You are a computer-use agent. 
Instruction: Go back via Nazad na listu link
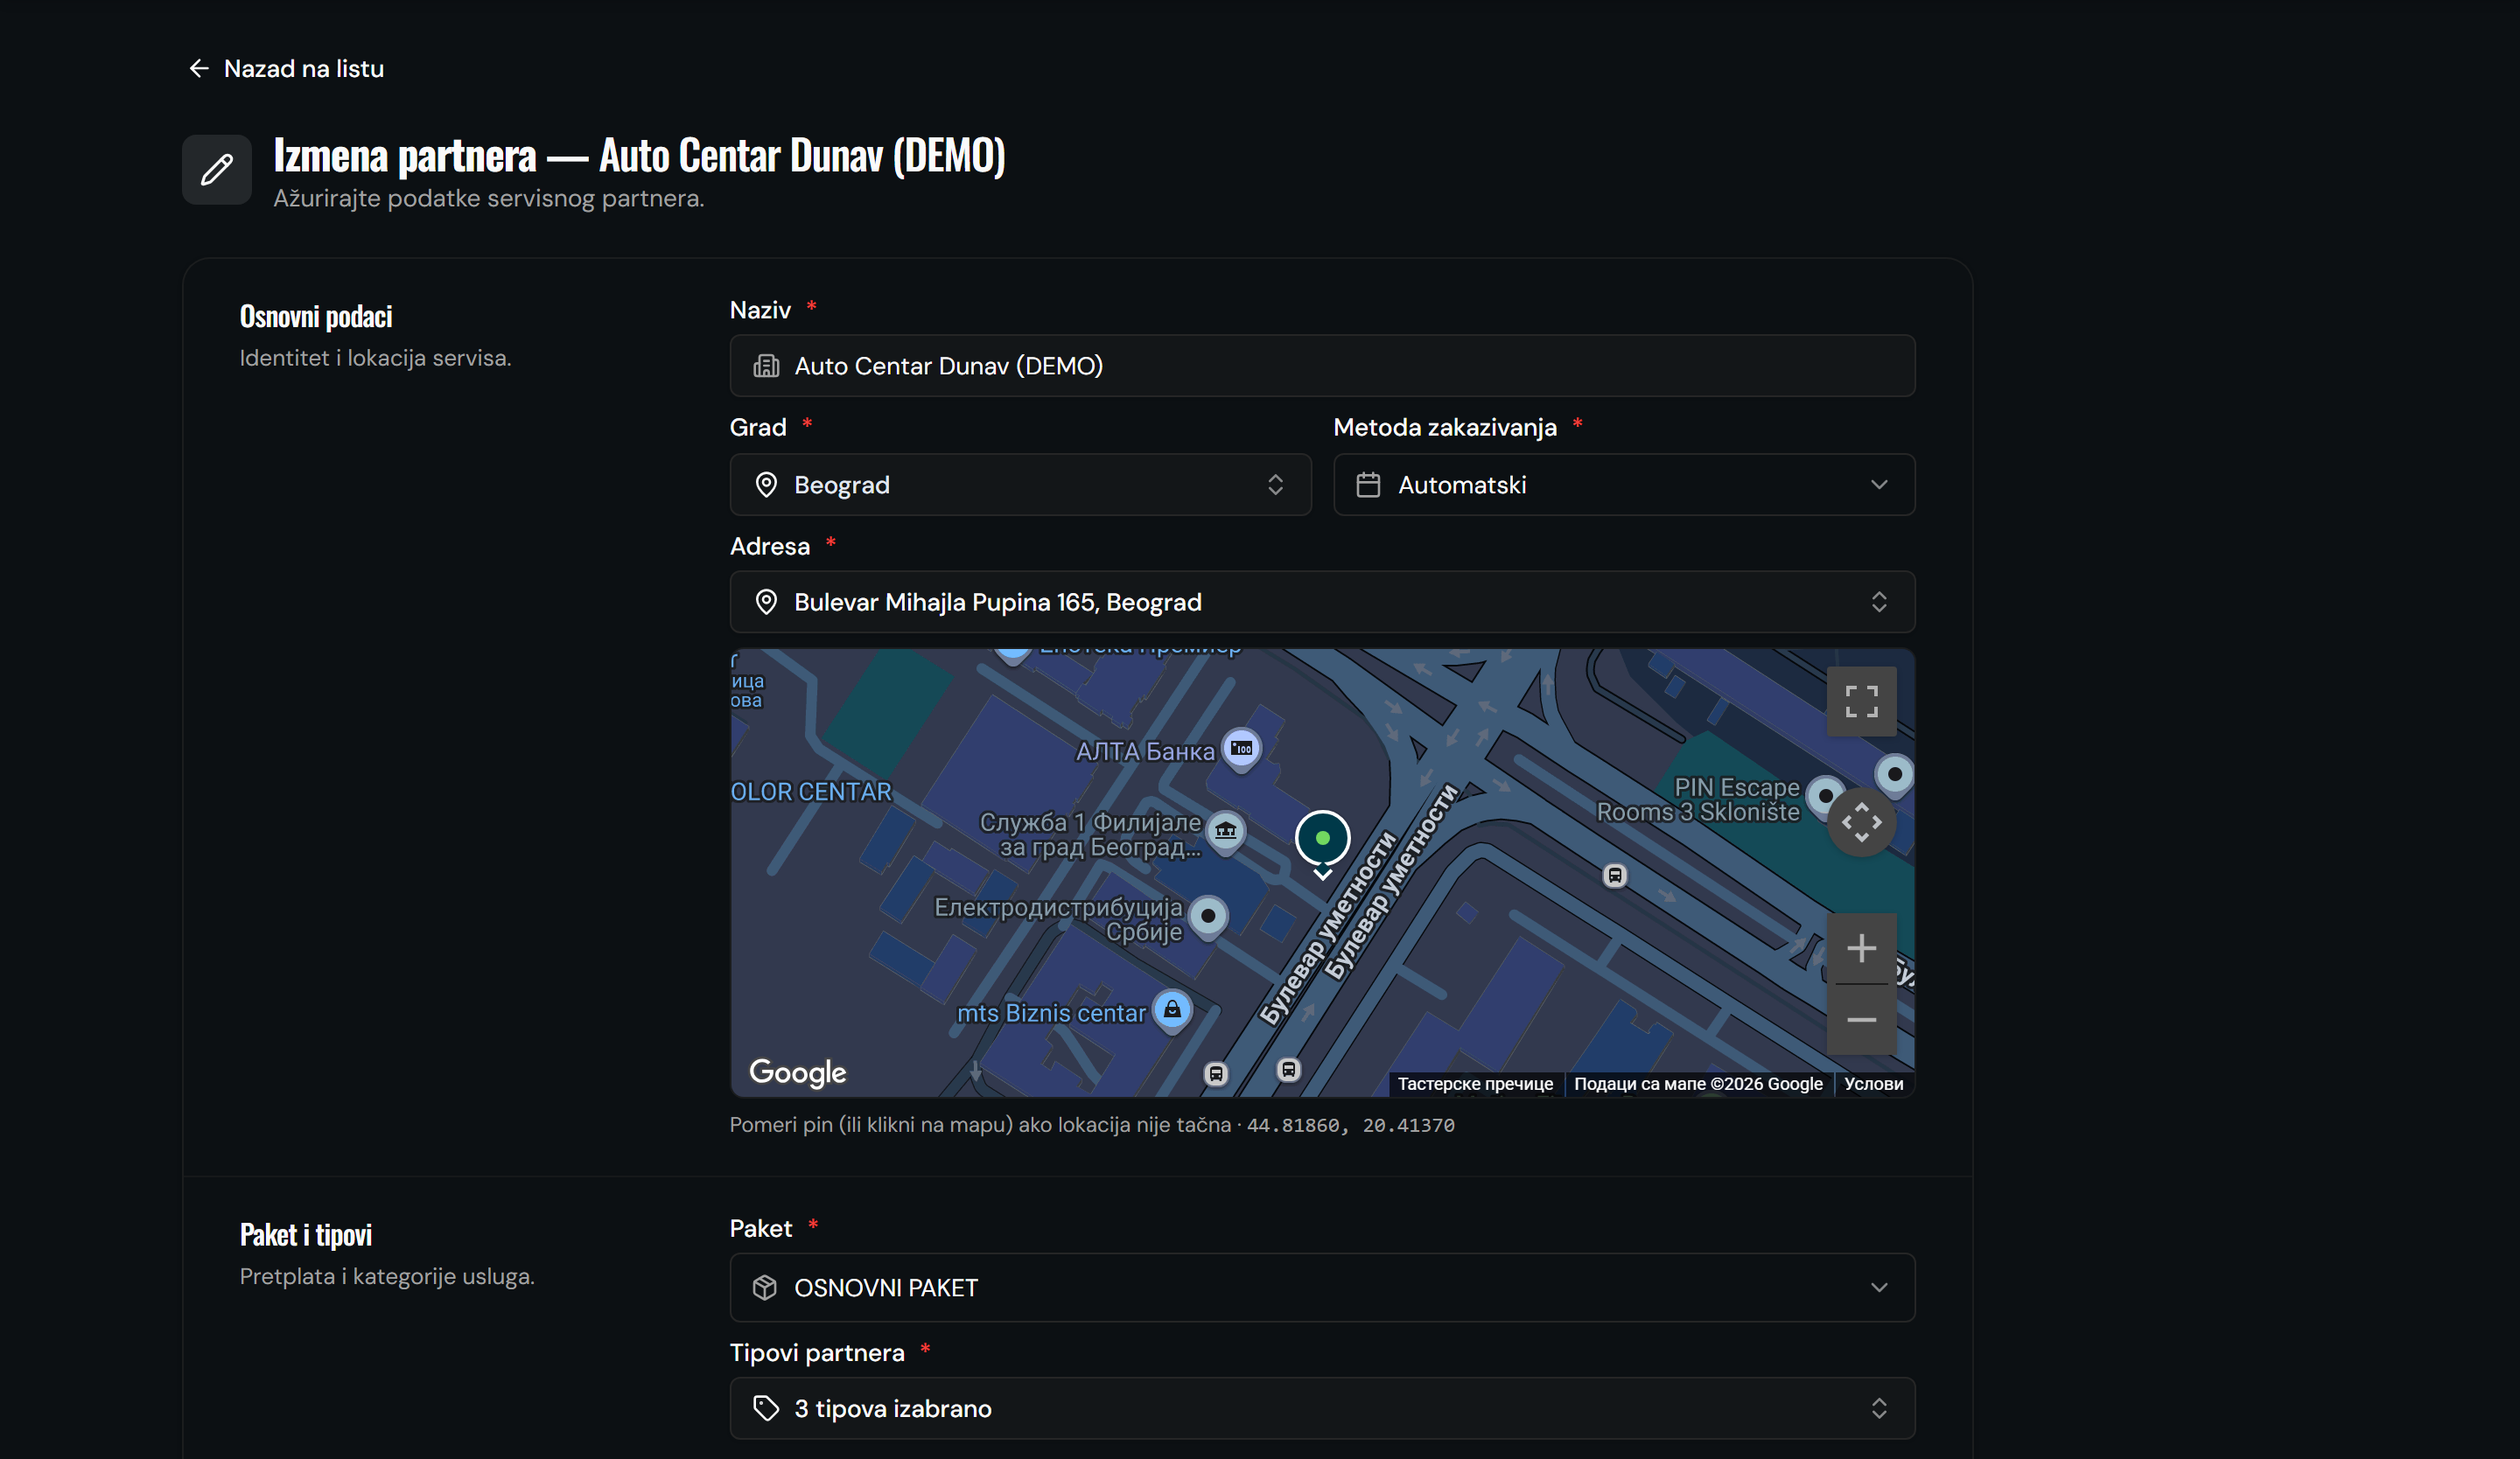coord(286,68)
